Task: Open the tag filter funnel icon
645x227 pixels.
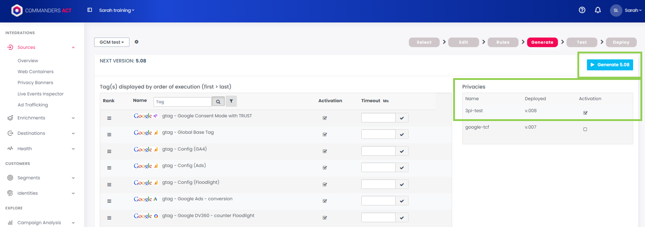Action: tap(231, 102)
